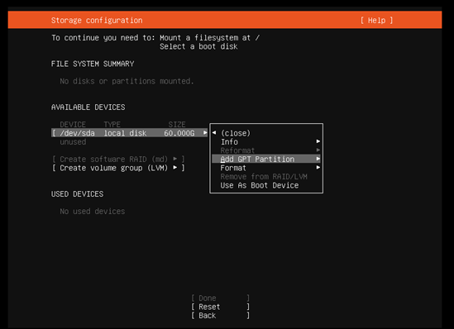Choose Add GPT Partition from menu
This screenshot has width=454, height=329.
266,159
